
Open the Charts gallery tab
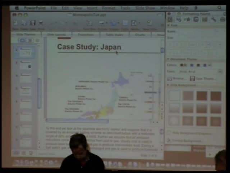point(140,35)
